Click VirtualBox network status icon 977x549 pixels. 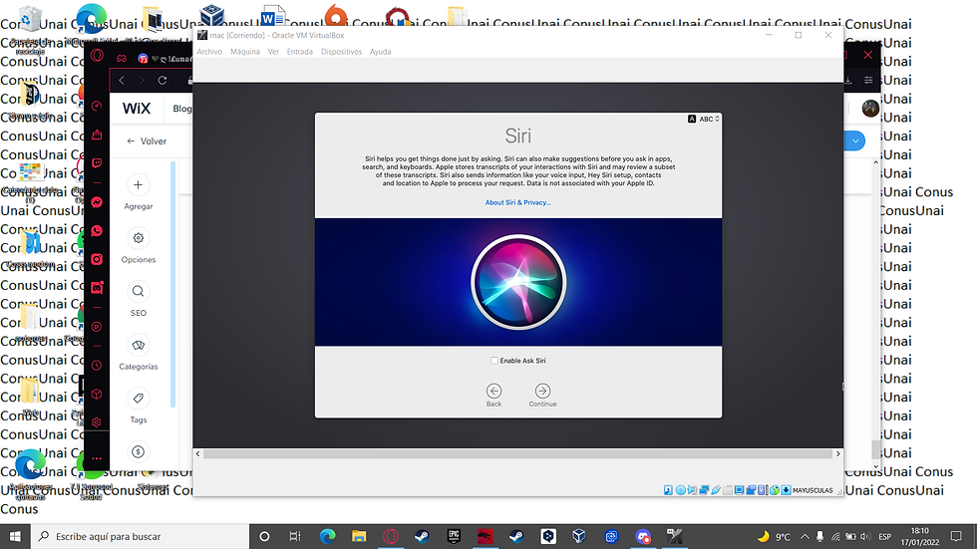[x=704, y=490]
